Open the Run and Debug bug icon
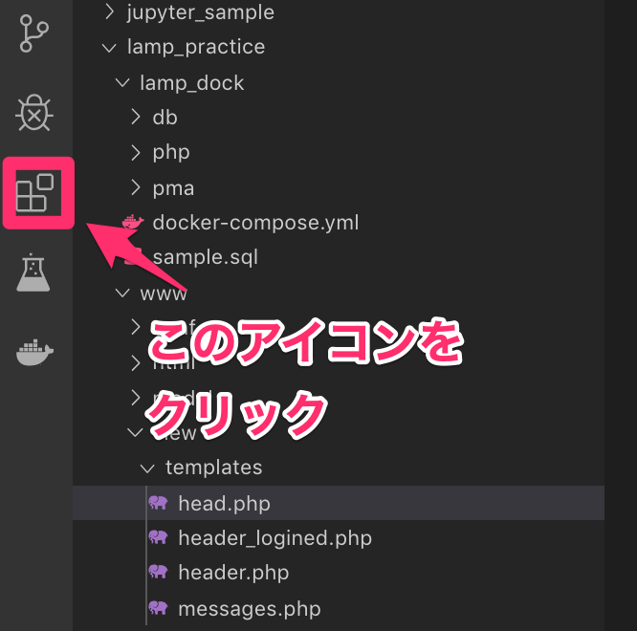 click(x=34, y=113)
